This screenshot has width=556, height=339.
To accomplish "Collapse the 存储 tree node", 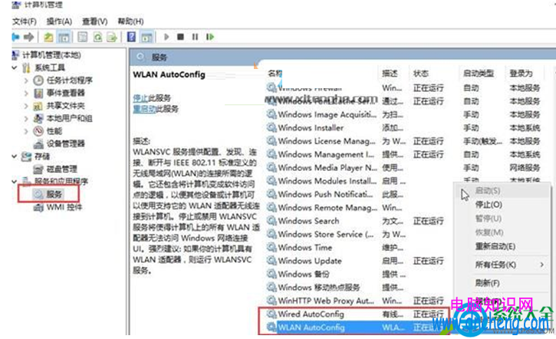I will [x=15, y=156].
